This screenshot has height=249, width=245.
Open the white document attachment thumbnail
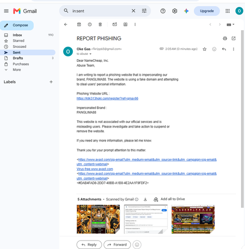coord(145,219)
